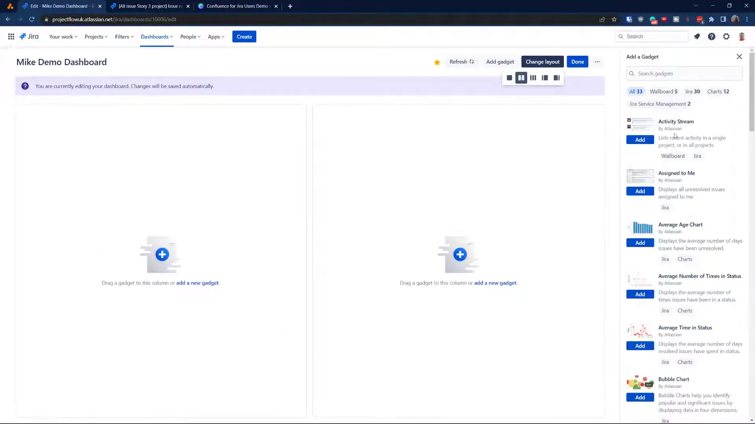
Task: Filter gadgets by Wallboard 5
Action: tap(663, 91)
